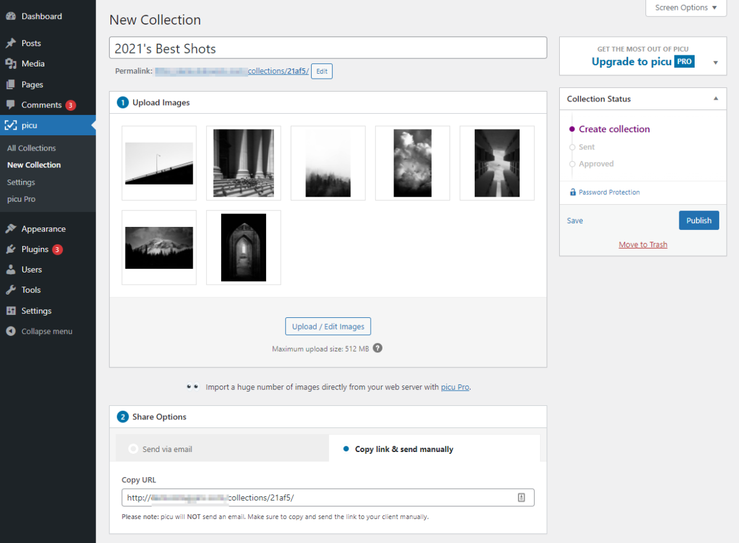739x543 pixels.
Task: Click the Tools wrench icon
Action: (x=10, y=290)
